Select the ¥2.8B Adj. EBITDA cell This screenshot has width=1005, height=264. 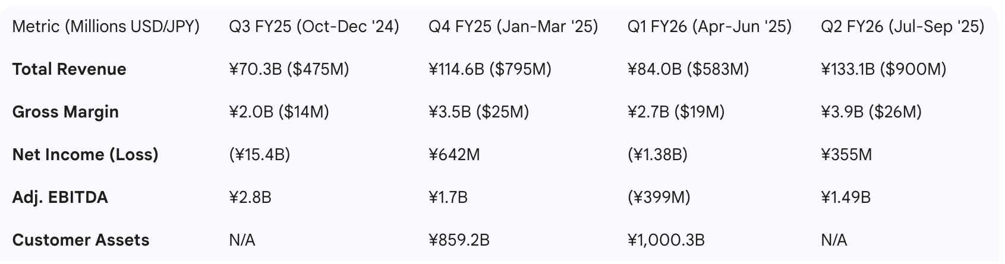pyautogui.click(x=250, y=198)
